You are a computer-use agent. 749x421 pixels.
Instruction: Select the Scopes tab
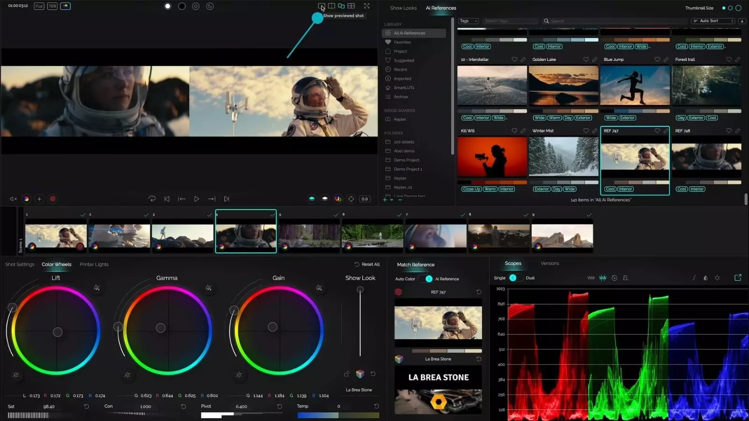513,263
